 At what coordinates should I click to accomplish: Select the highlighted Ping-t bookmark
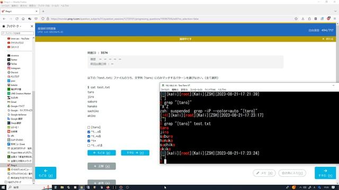tap(16, 165)
